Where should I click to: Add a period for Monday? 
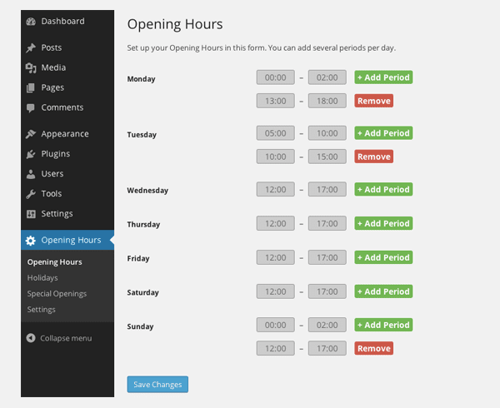click(383, 77)
